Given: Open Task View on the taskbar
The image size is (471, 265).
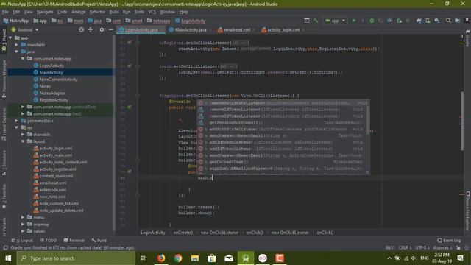Looking at the screenshot, I should click(x=144, y=258).
